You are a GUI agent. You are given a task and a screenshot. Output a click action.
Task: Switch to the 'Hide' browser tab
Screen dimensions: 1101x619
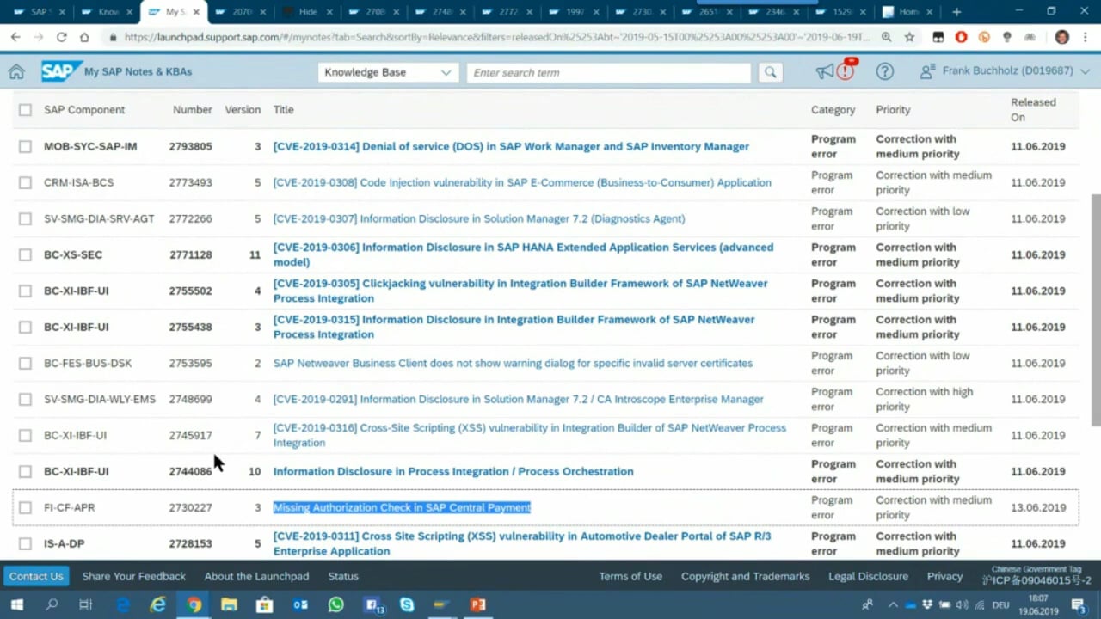(308, 12)
